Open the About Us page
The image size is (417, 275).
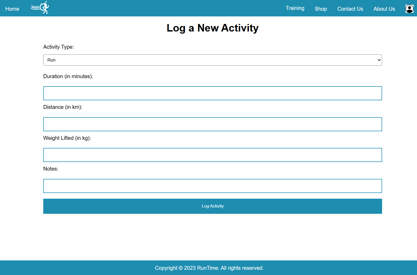coord(384,9)
